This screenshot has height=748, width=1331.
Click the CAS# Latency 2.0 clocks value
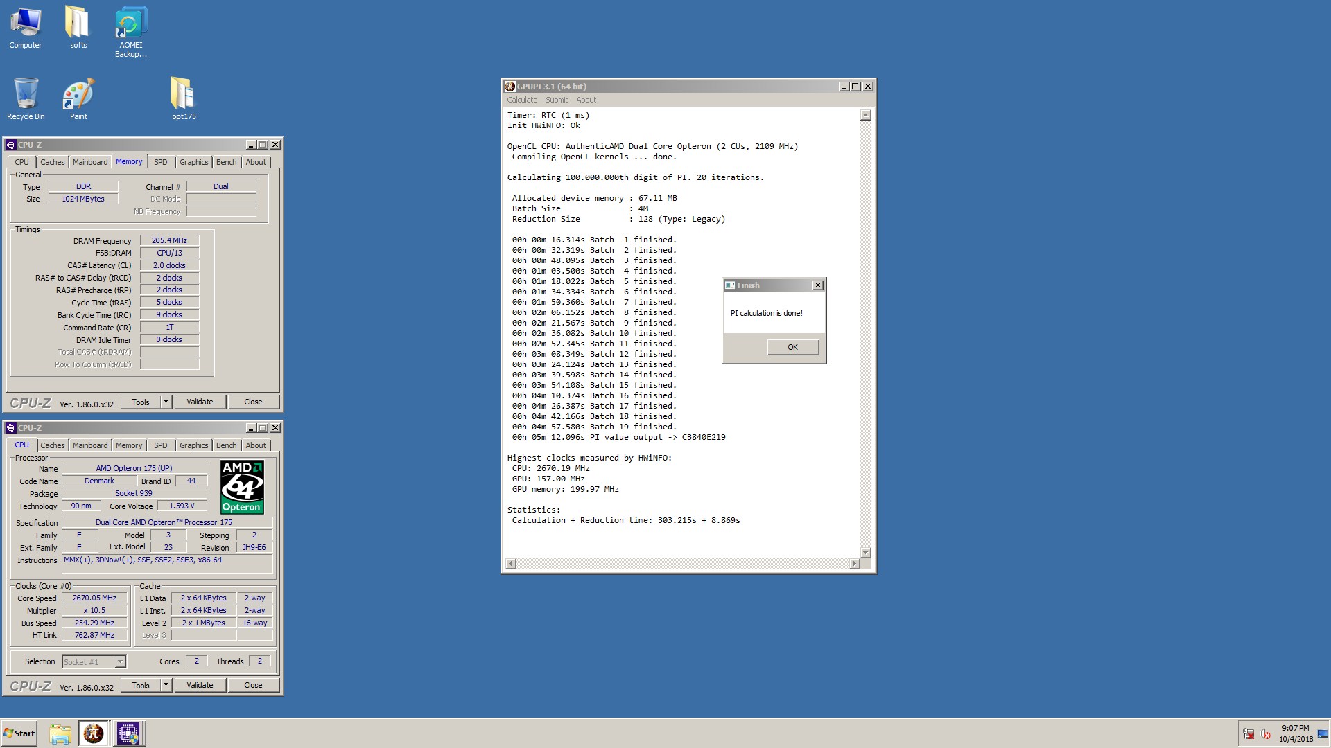[x=169, y=265]
